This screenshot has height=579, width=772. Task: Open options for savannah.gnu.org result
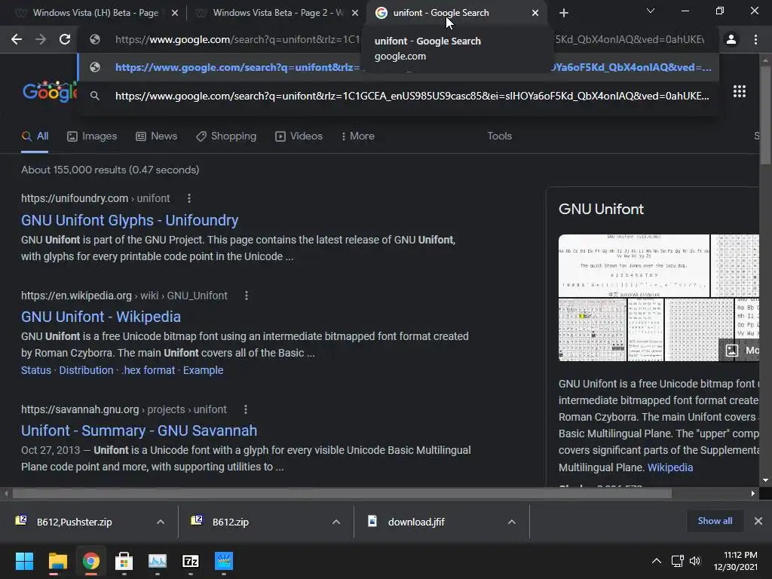[x=245, y=409]
